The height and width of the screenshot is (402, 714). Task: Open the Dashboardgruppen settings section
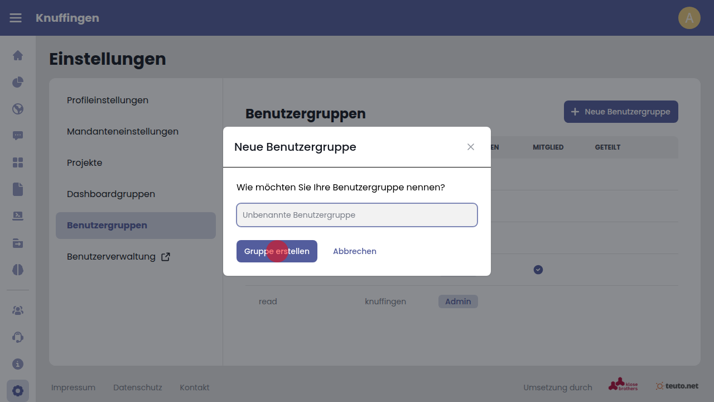click(x=111, y=194)
